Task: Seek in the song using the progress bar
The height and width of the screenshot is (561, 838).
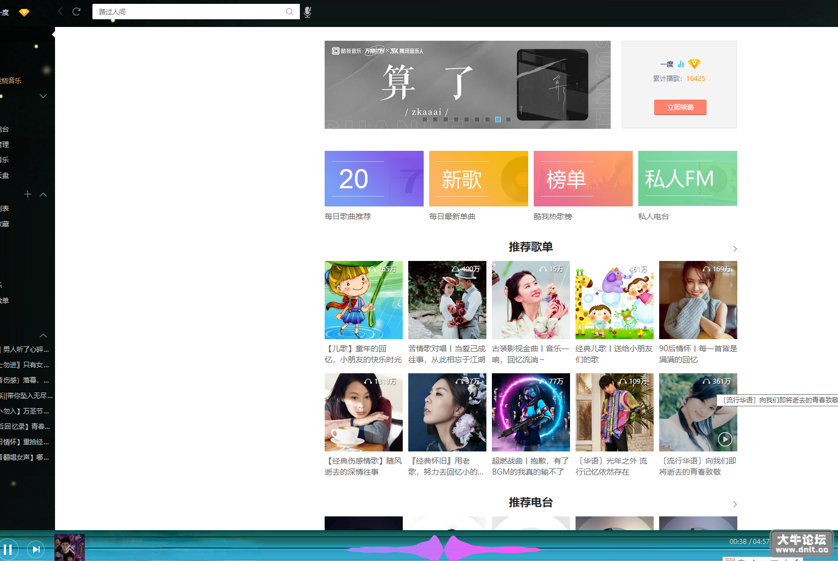Action: pyautogui.click(x=429, y=549)
